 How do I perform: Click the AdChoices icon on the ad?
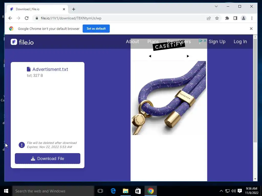point(201,41)
